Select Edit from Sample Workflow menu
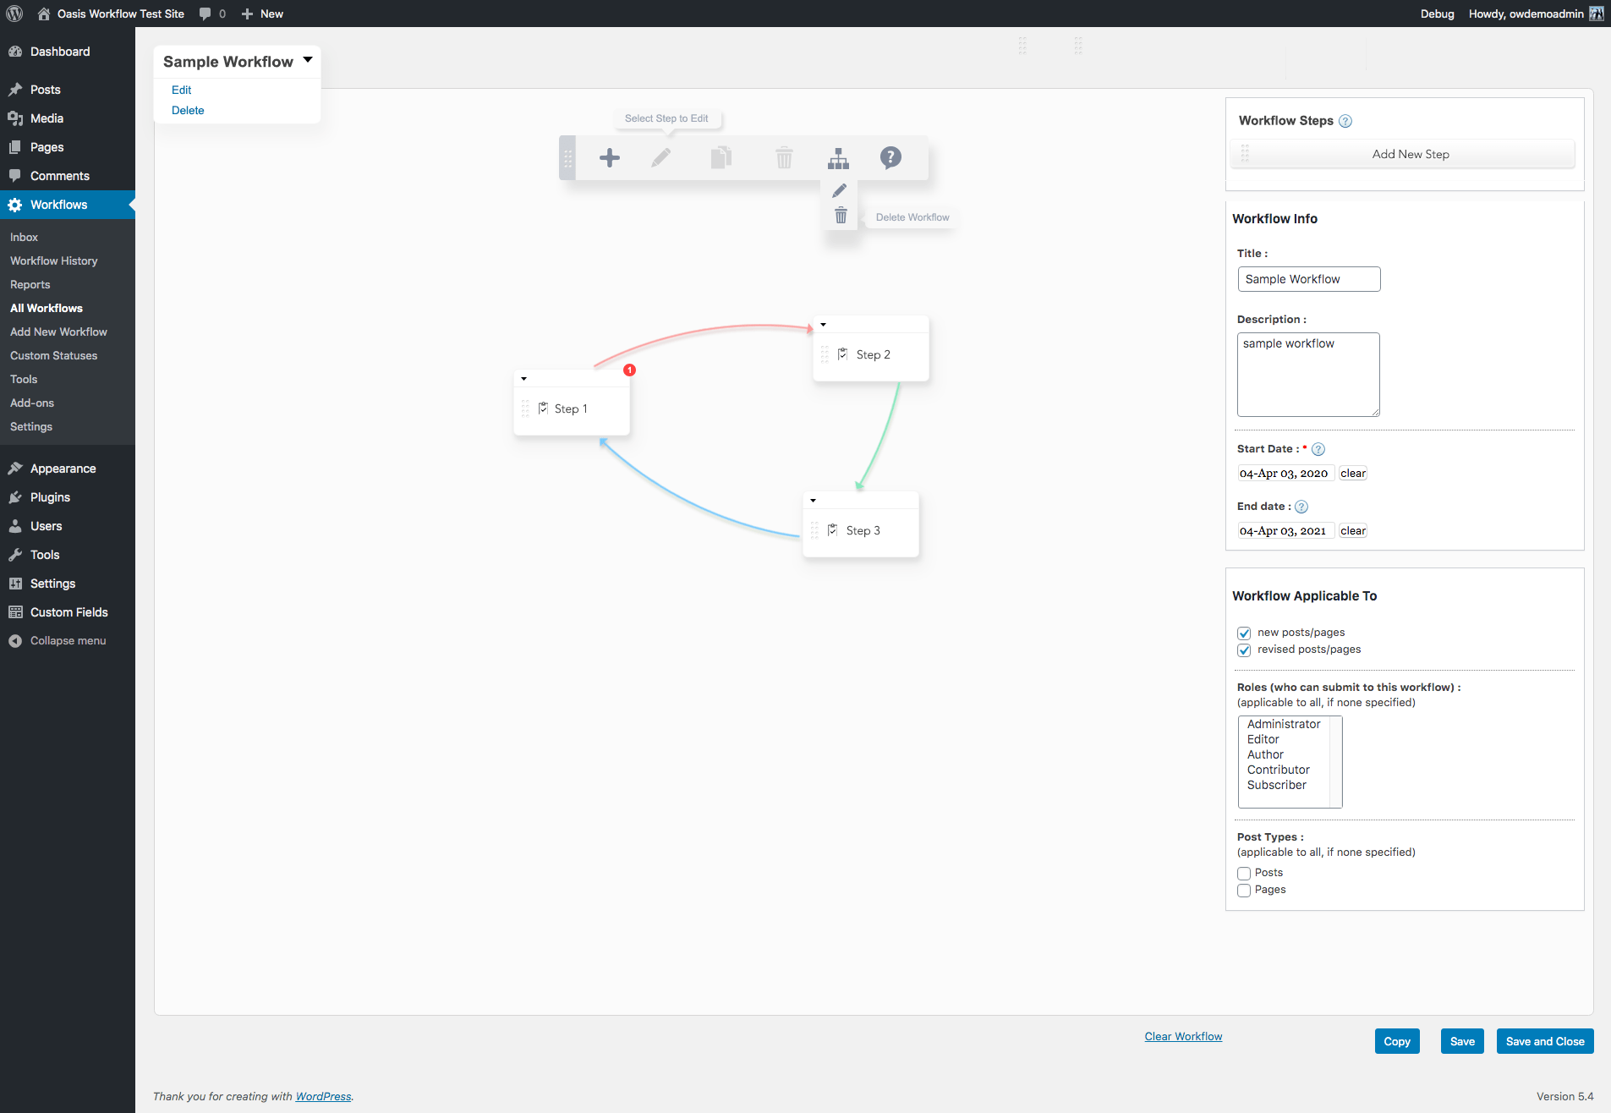The image size is (1611, 1113). point(181,90)
